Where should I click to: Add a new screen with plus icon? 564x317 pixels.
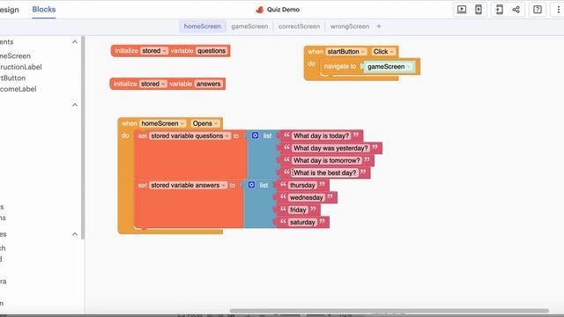coord(379,26)
